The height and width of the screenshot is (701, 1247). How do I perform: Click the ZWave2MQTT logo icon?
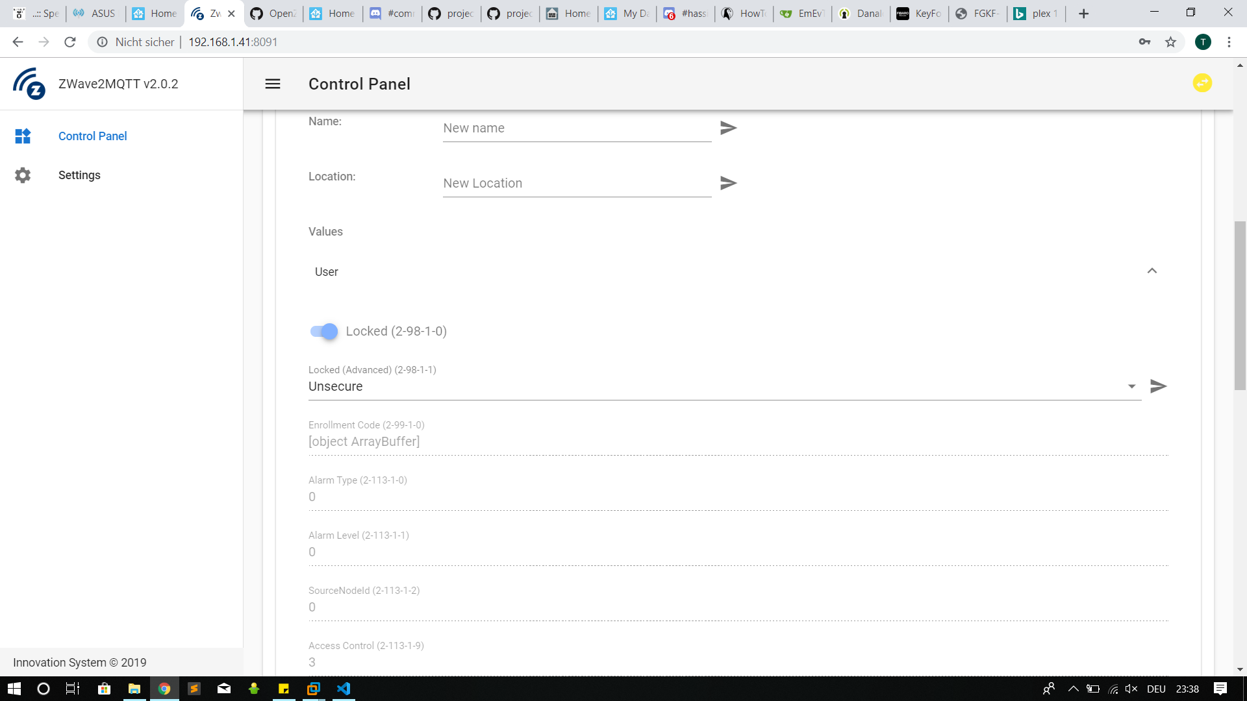(29, 84)
